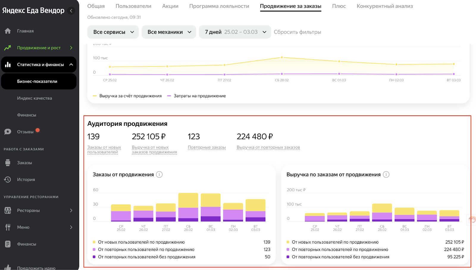Image resolution: width=476 pixels, height=270 pixels.
Task: Switch to the Программа лояльности tab
Action: [x=219, y=6]
